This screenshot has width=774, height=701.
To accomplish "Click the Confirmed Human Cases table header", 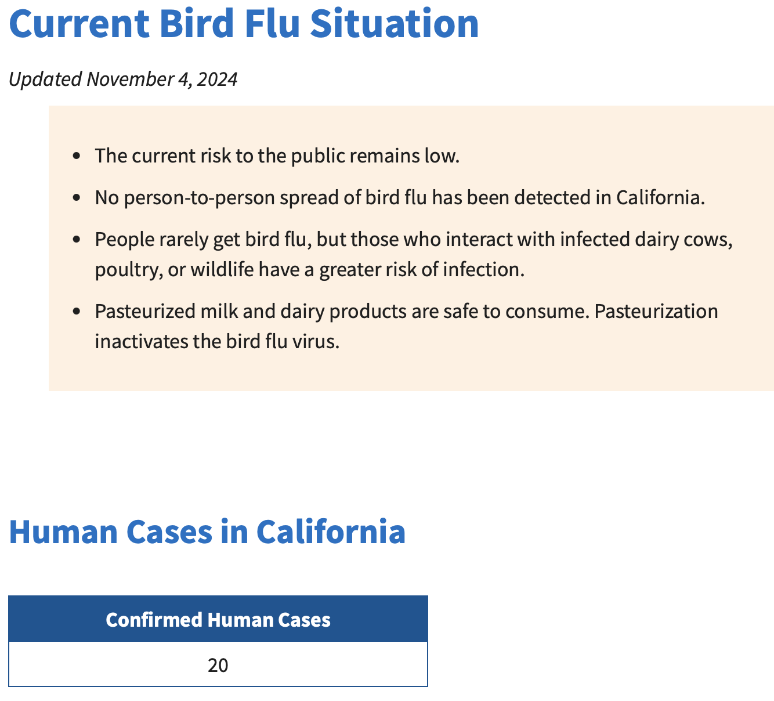I will (218, 620).
